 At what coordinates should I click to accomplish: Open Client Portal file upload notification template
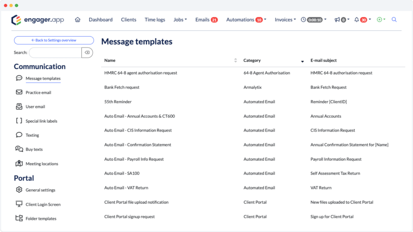tap(136, 202)
